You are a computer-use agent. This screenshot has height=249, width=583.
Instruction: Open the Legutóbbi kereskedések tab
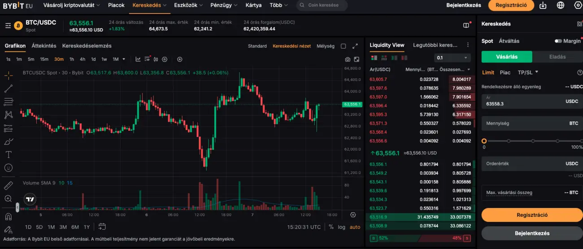tap(435, 45)
